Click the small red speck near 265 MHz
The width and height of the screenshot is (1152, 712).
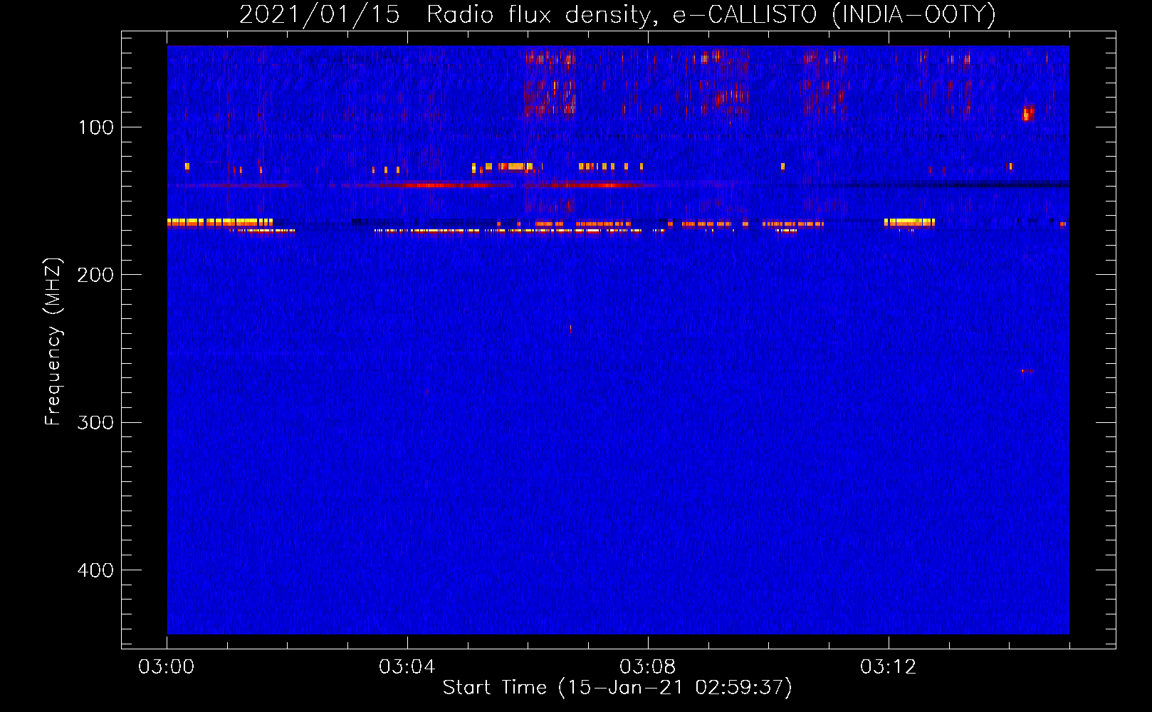1026,370
